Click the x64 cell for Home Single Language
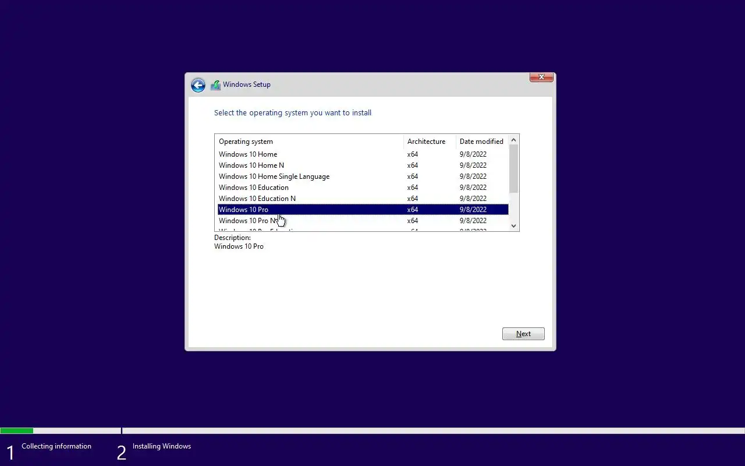 tap(413, 176)
